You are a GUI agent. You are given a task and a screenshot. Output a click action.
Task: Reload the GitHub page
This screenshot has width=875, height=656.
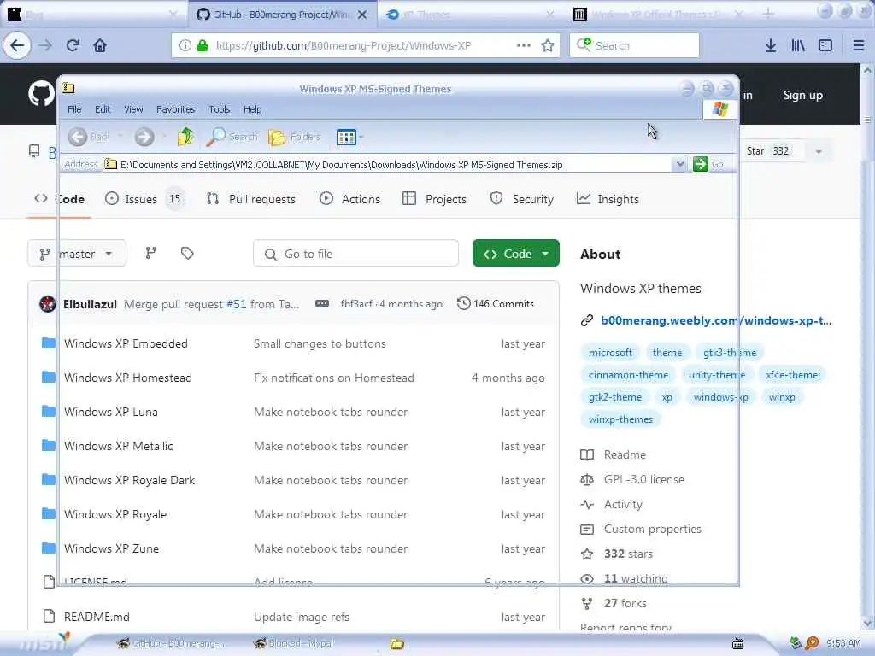[x=73, y=45]
